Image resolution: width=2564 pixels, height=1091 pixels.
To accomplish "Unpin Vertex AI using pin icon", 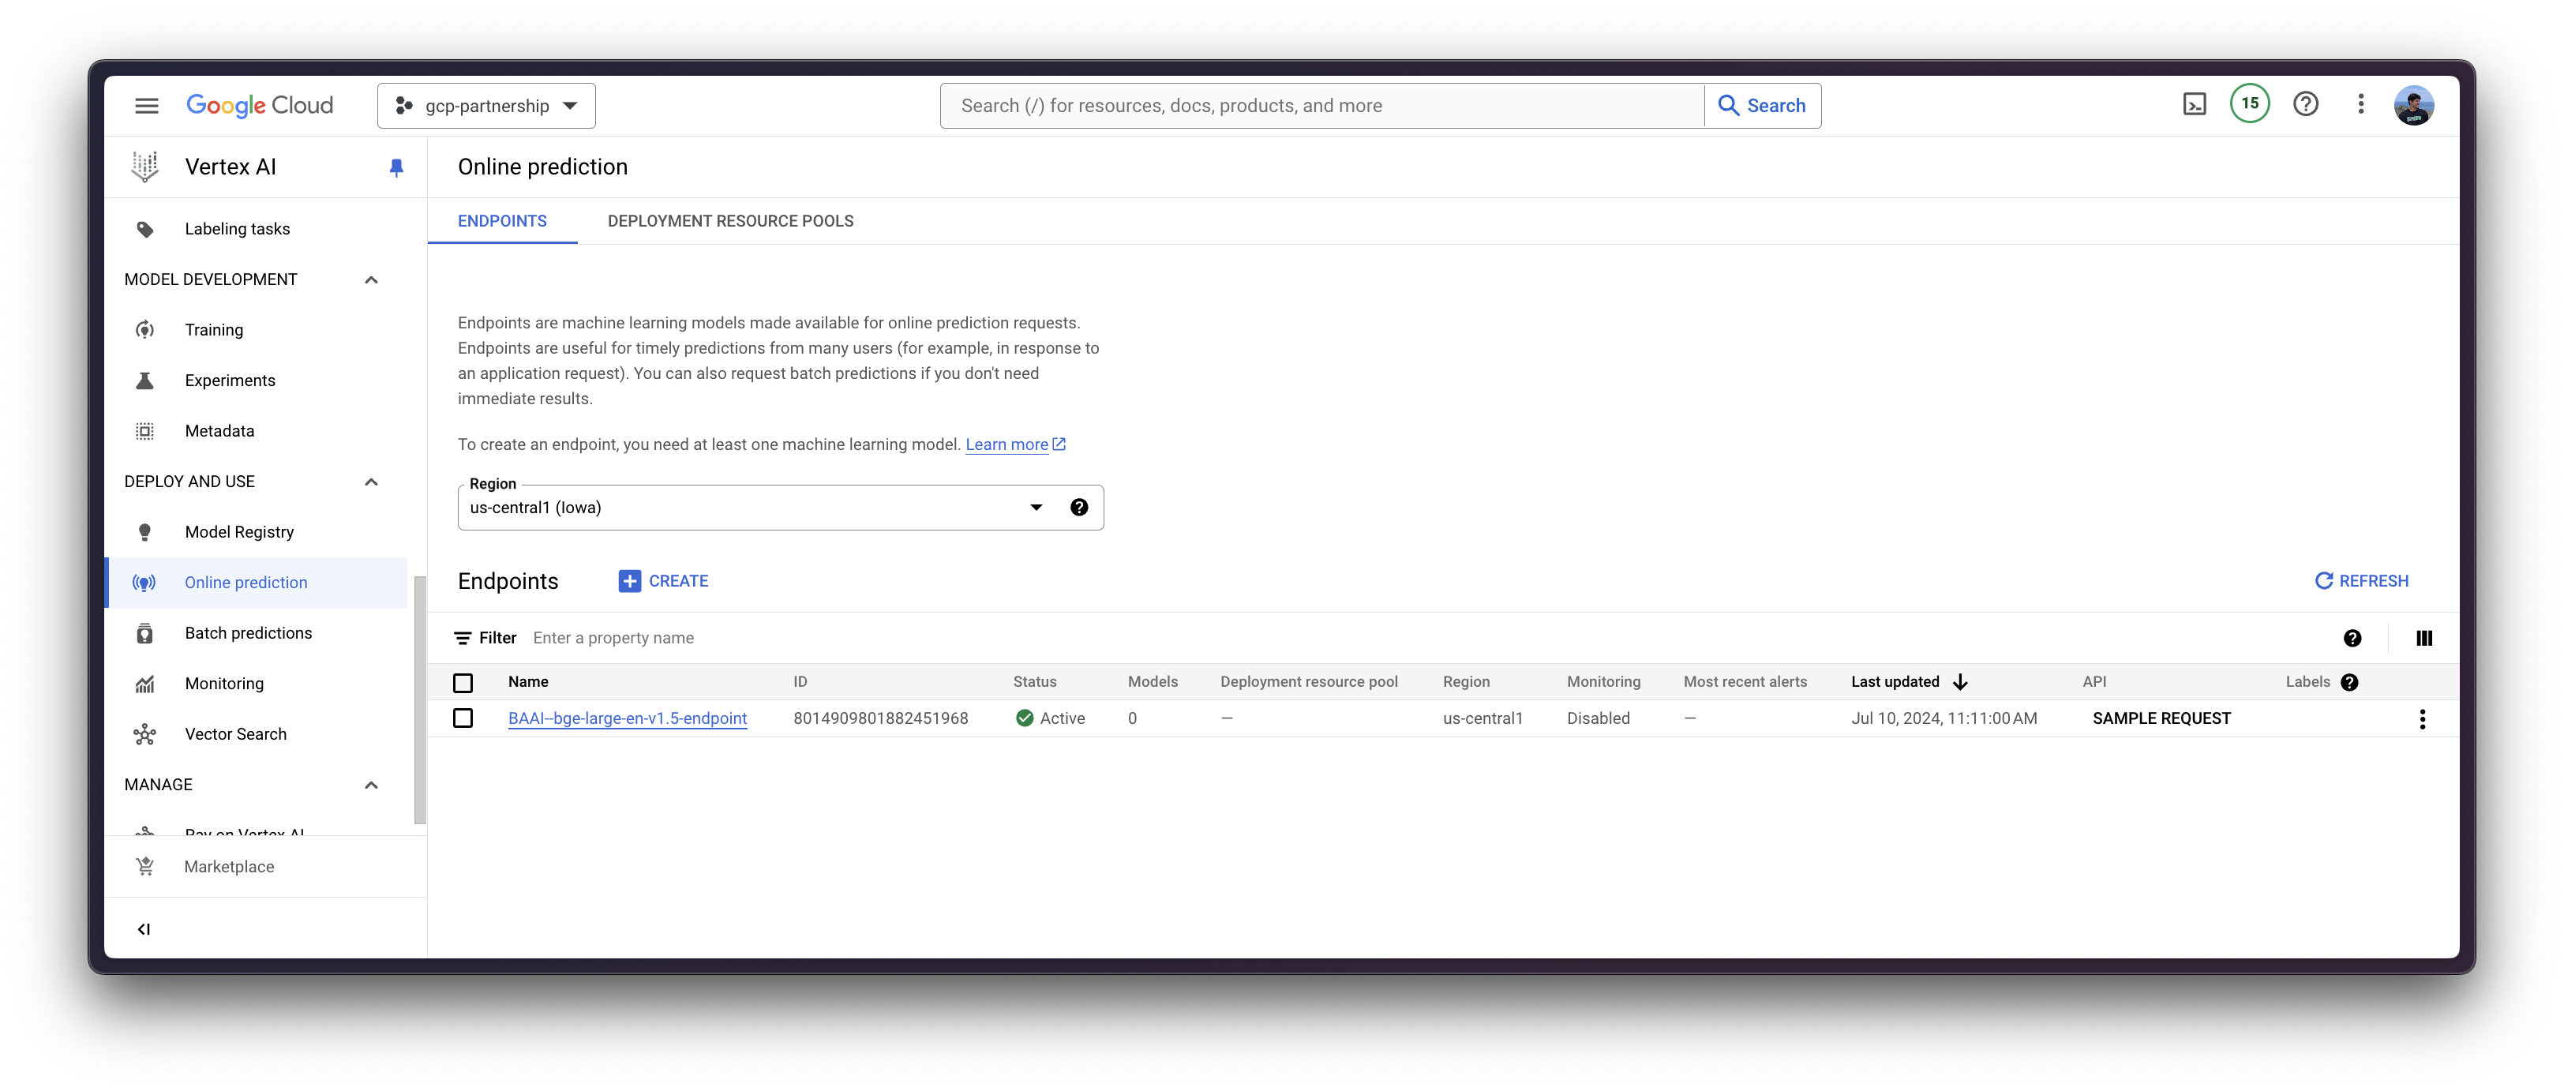I will coord(396,167).
